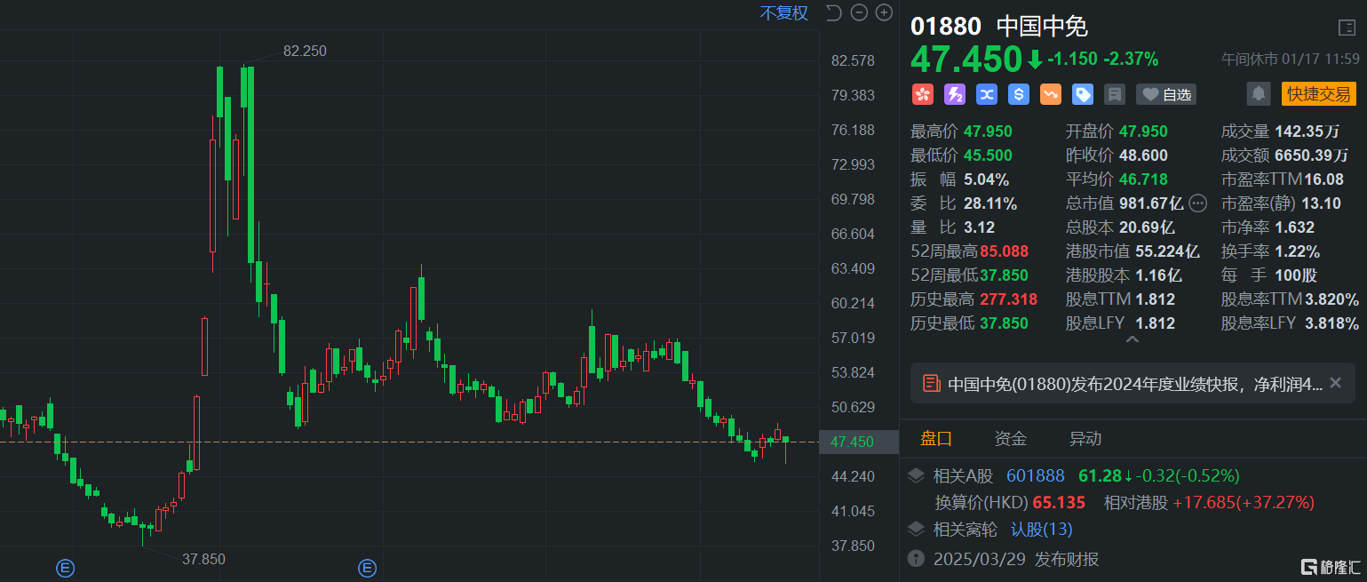Click the chart undo reset arrow icon

(833, 12)
